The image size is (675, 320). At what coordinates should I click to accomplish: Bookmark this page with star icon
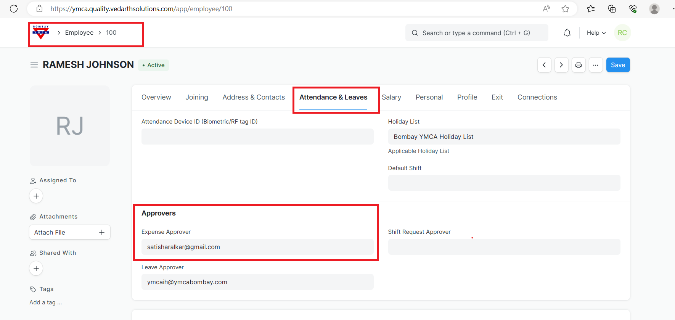pos(565,9)
